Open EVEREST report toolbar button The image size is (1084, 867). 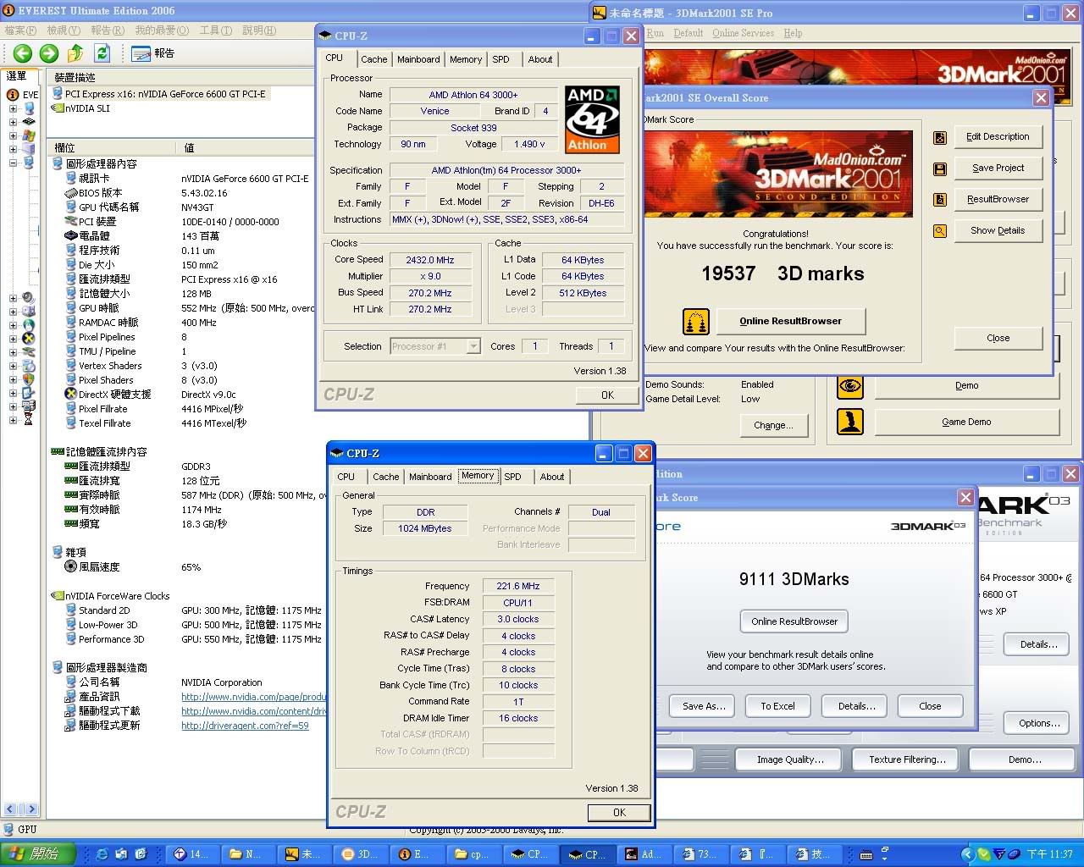(x=152, y=53)
